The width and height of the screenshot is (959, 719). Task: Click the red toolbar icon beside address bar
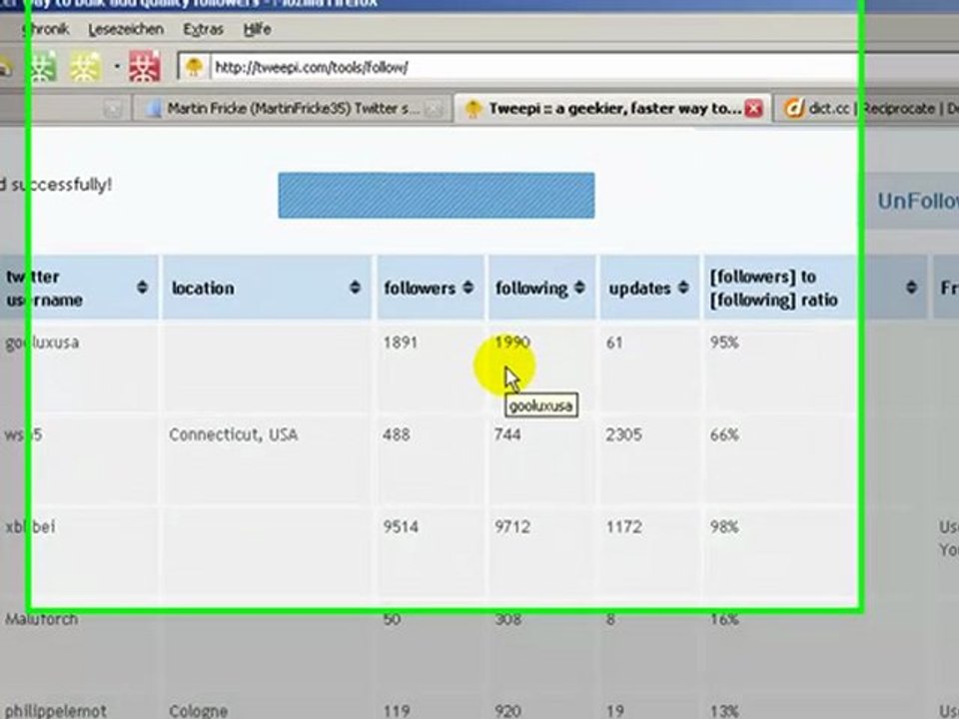pos(145,66)
